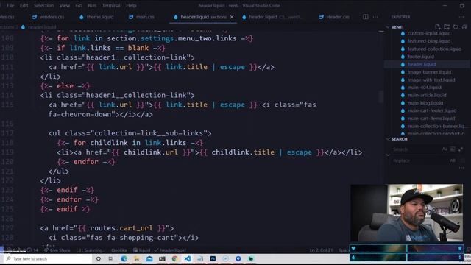Close the active header.liquid sections tab
The width and height of the screenshot is (471, 265).
232,17
